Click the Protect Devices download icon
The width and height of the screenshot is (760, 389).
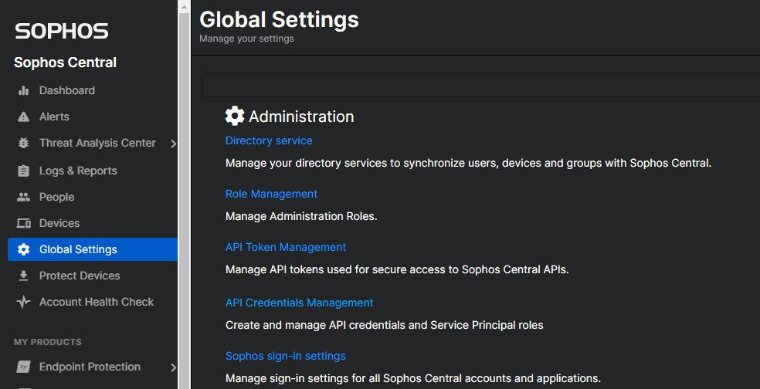pyautogui.click(x=23, y=276)
